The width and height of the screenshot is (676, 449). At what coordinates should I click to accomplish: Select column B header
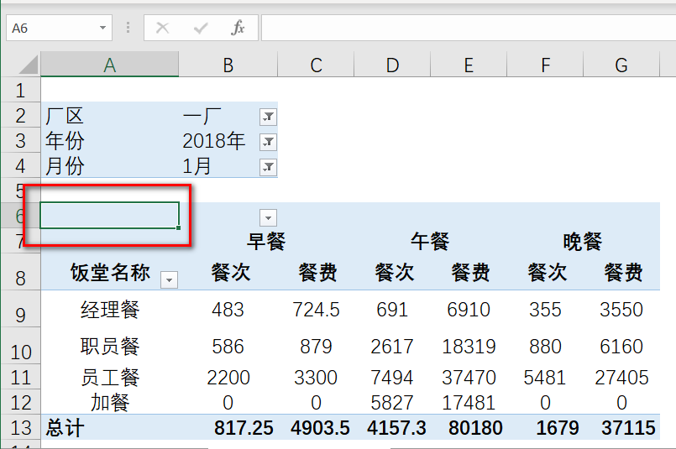pos(228,65)
